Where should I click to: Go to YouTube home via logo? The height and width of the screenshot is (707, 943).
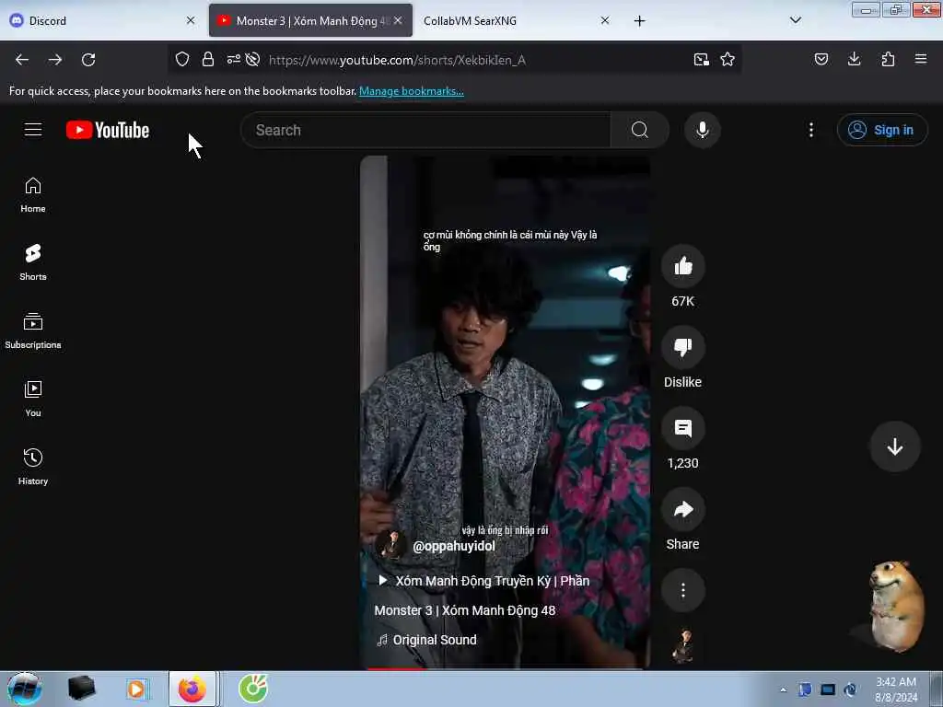(108, 130)
